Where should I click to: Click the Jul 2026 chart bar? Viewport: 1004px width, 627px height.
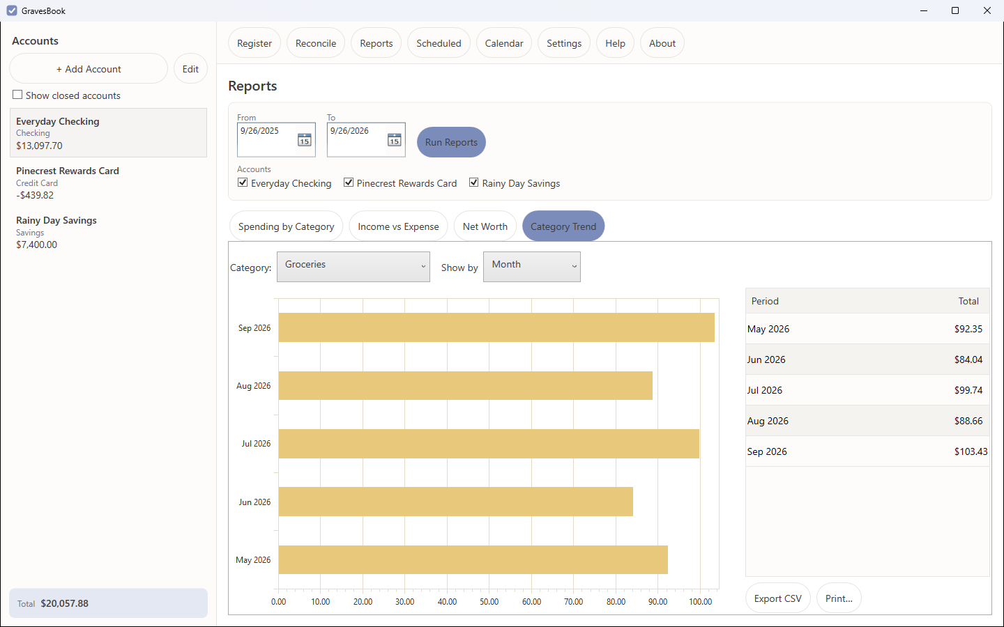tap(489, 444)
